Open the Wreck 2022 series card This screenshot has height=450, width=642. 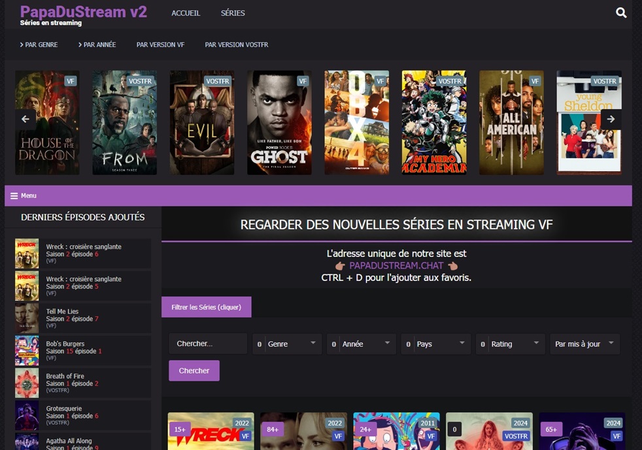(x=211, y=431)
